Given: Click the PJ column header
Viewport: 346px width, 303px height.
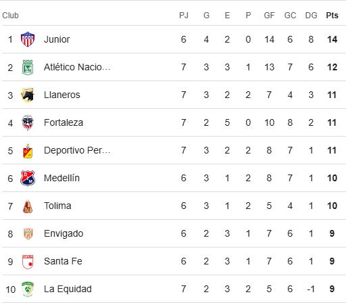Looking at the screenshot, I should (184, 16).
